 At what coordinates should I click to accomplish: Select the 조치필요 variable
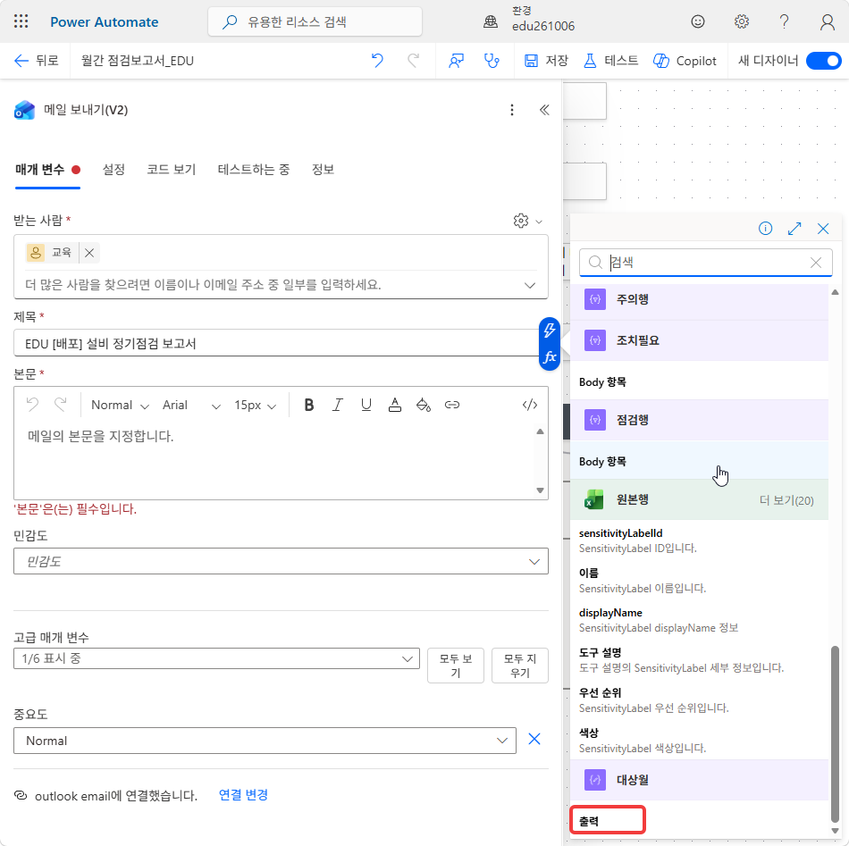(x=699, y=341)
